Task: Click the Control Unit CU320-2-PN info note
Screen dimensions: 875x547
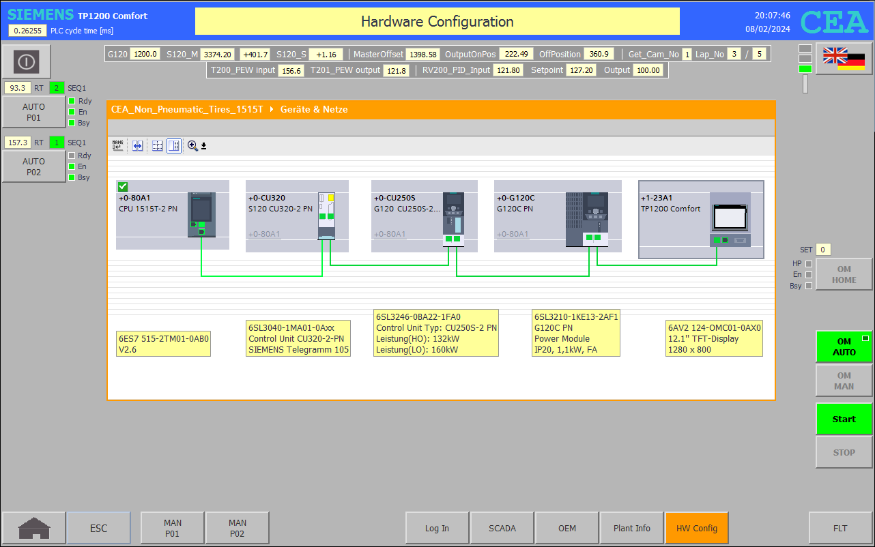Action: 298,338
